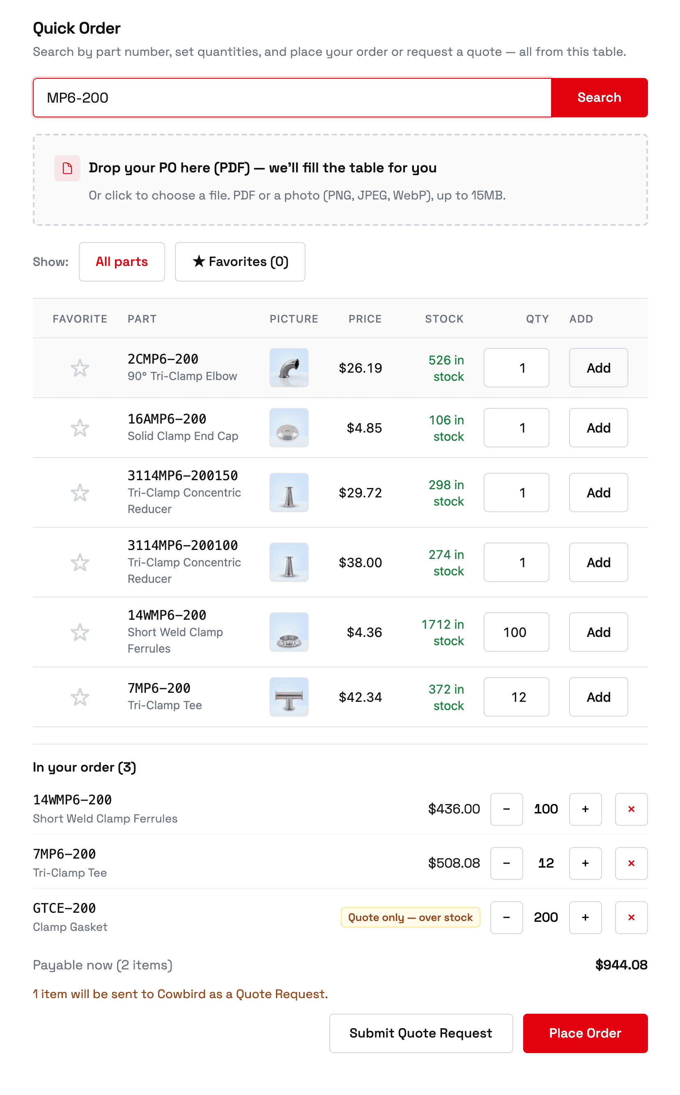Edit quantity field for 3114MP6-200150

tap(516, 492)
